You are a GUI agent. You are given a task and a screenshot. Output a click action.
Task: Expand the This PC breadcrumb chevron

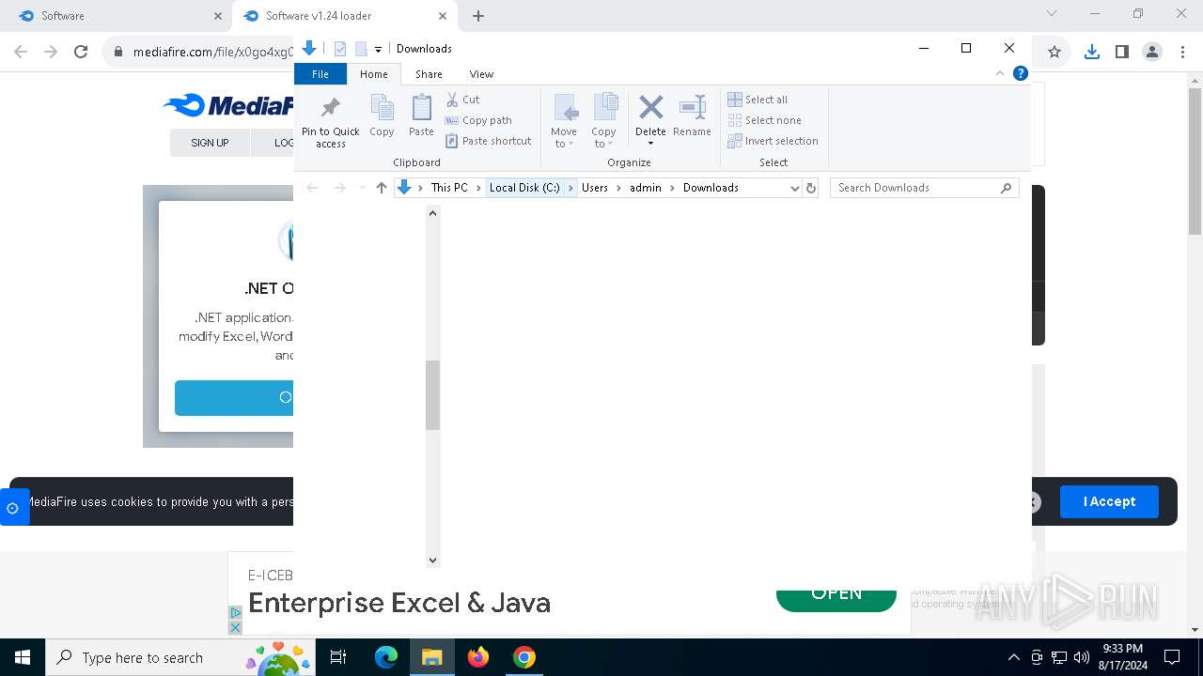point(477,188)
